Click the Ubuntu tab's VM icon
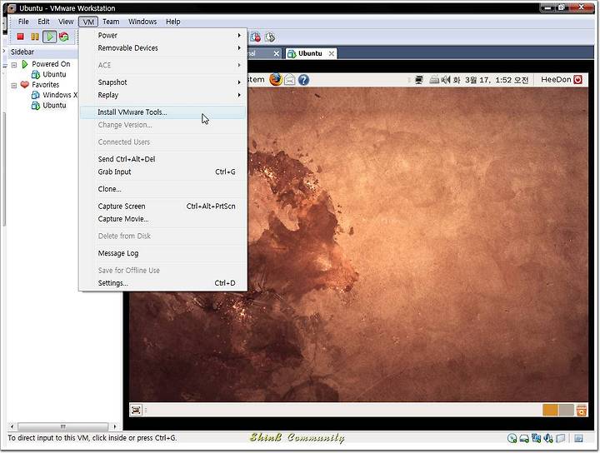 [x=292, y=54]
